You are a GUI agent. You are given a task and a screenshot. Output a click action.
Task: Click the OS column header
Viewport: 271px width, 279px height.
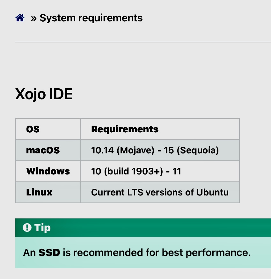pos(48,129)
